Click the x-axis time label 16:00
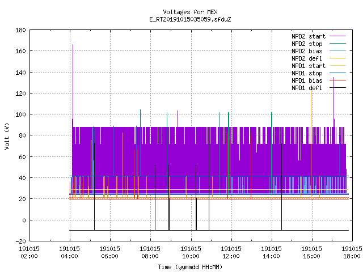The height and width of the screenshot is (272, 363). (x=311, y=256)
